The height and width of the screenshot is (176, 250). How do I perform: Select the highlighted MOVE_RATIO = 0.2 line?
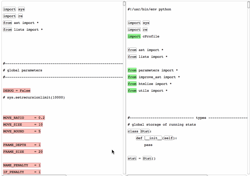(x=24, y=118)
